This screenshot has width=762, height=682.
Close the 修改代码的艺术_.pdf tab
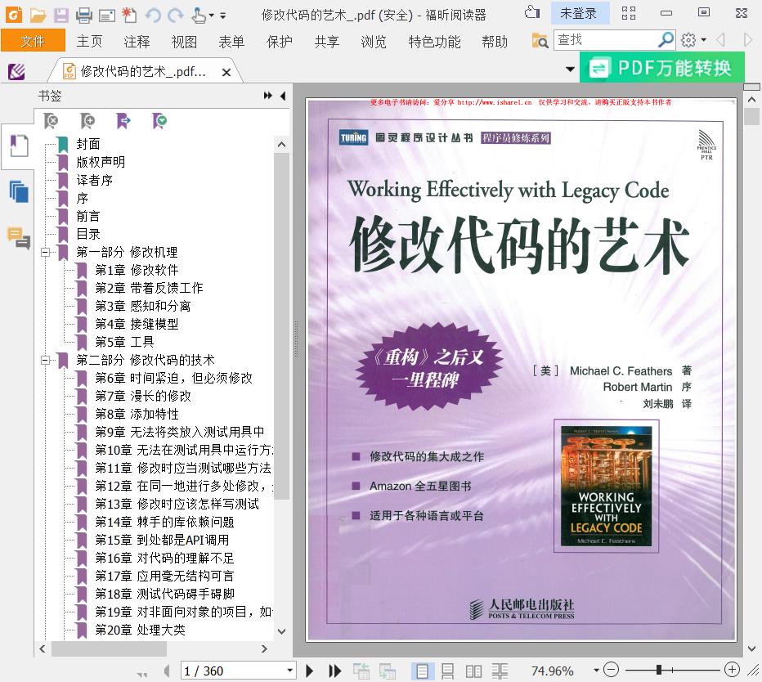coord(226,73)
